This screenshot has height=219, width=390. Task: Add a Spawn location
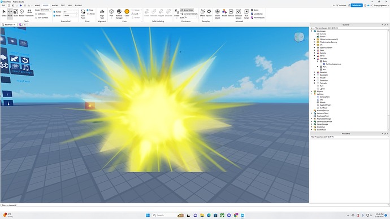click(x=209, y=13)
